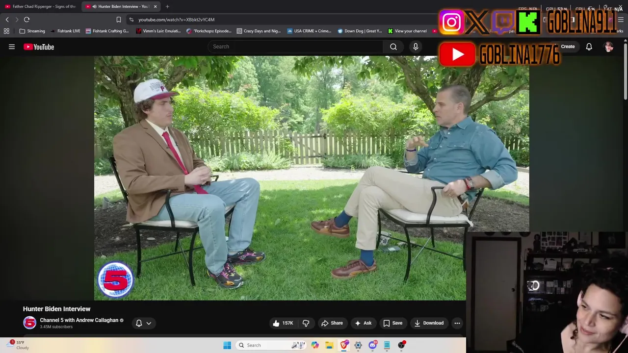Open Settings gear in taskbar
Viewport: 628px width, 353px height.
tap(358, 345)
